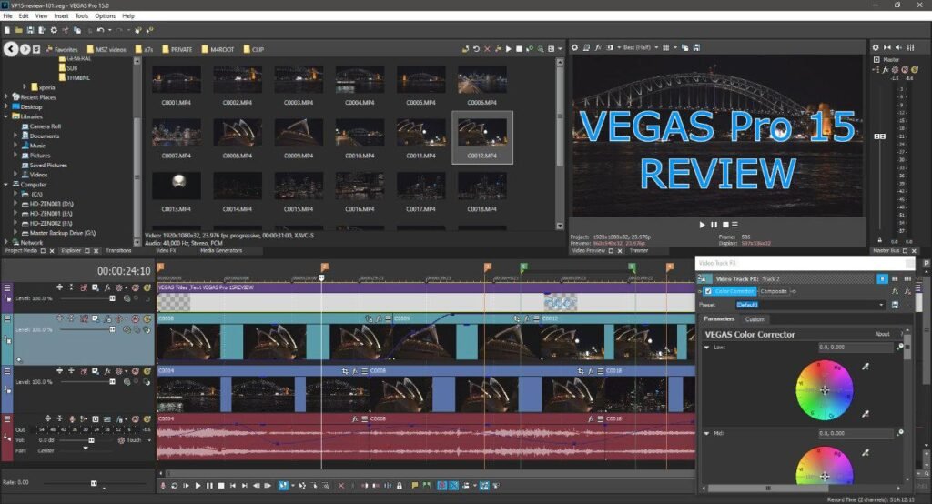The image size is (932, 504).
Task: Solo video track 3
Action: click(147, 371)
